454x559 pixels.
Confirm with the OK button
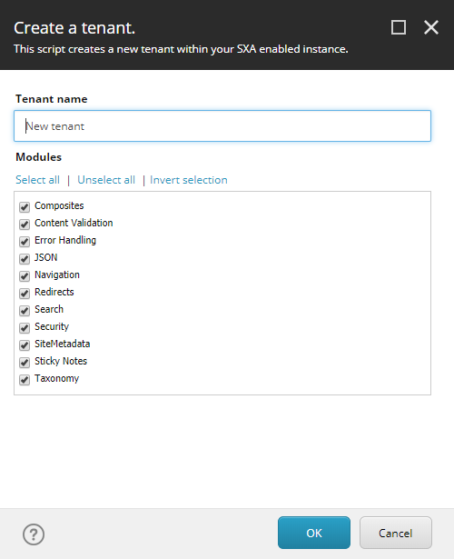pos(313,533)
